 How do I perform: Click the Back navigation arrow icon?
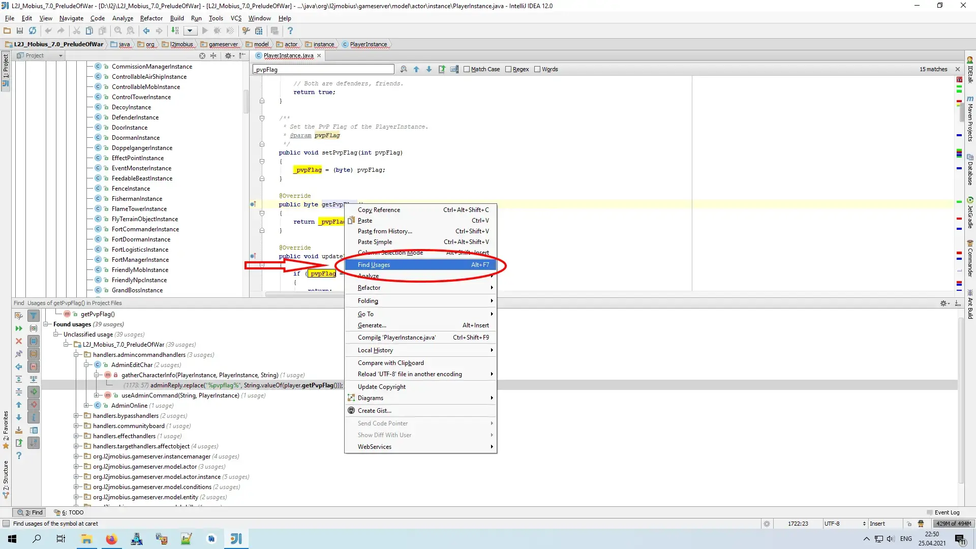tap(146, 31)
